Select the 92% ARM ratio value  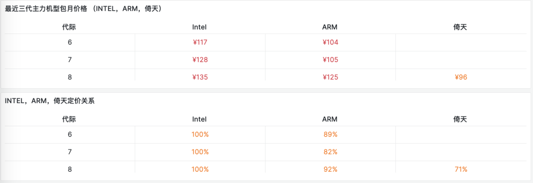pyautogui.click(x=330, y=169)
